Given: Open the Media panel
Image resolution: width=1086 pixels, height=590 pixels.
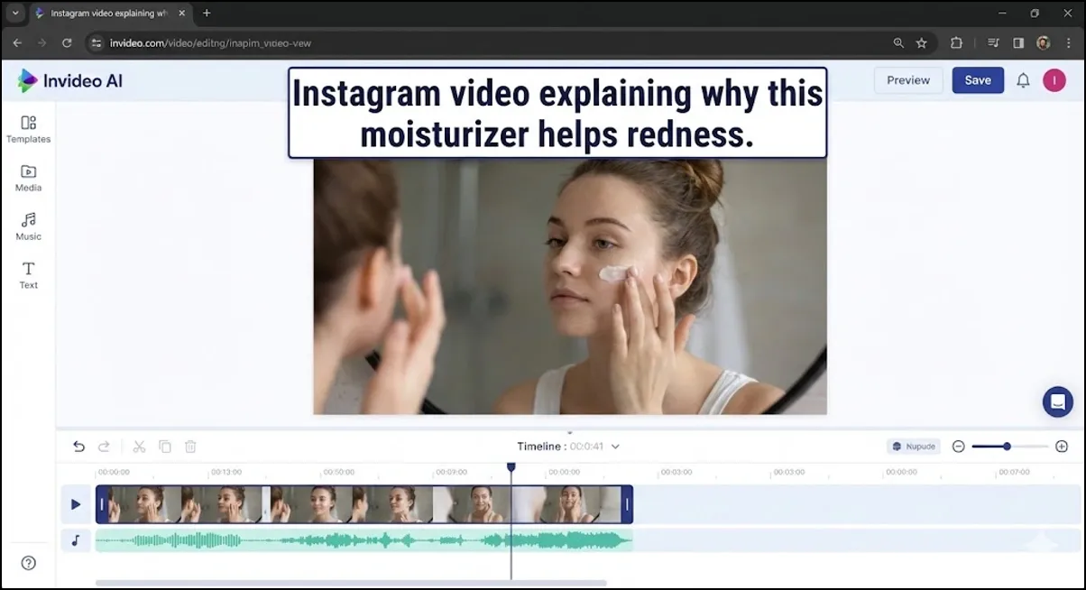Looking at the screenshot, I should (28, 180).
